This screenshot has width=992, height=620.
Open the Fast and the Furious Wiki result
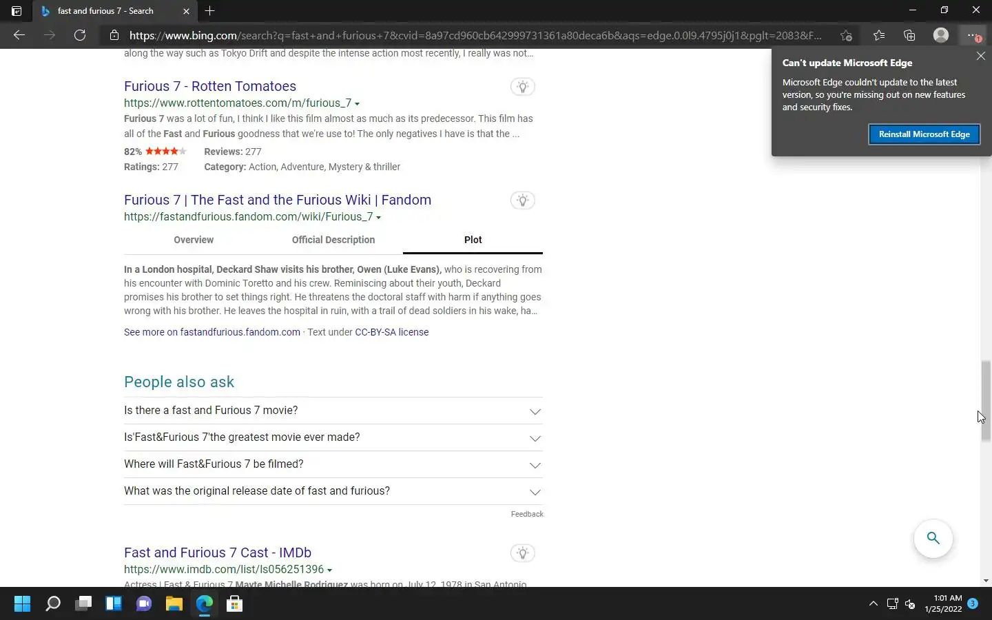click(278, 200)
